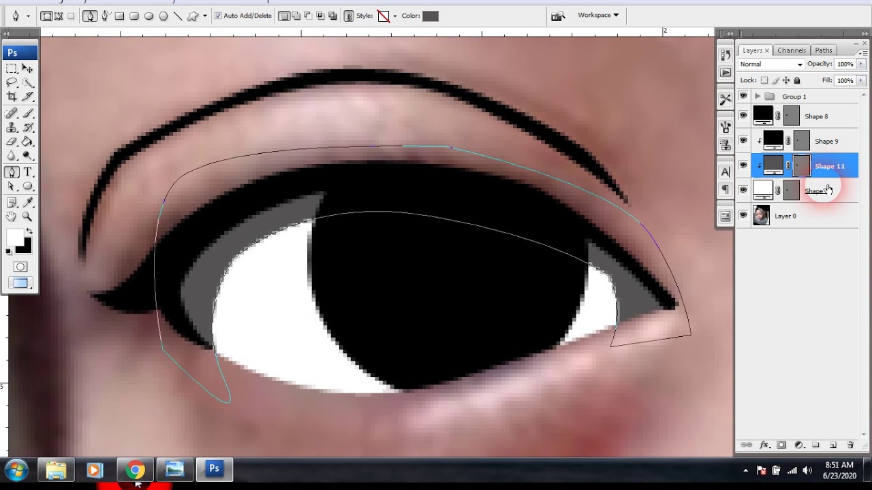
Task: Pick the Path Selection arrow tool
Action: pyautogui.click(x=12, y=186)
